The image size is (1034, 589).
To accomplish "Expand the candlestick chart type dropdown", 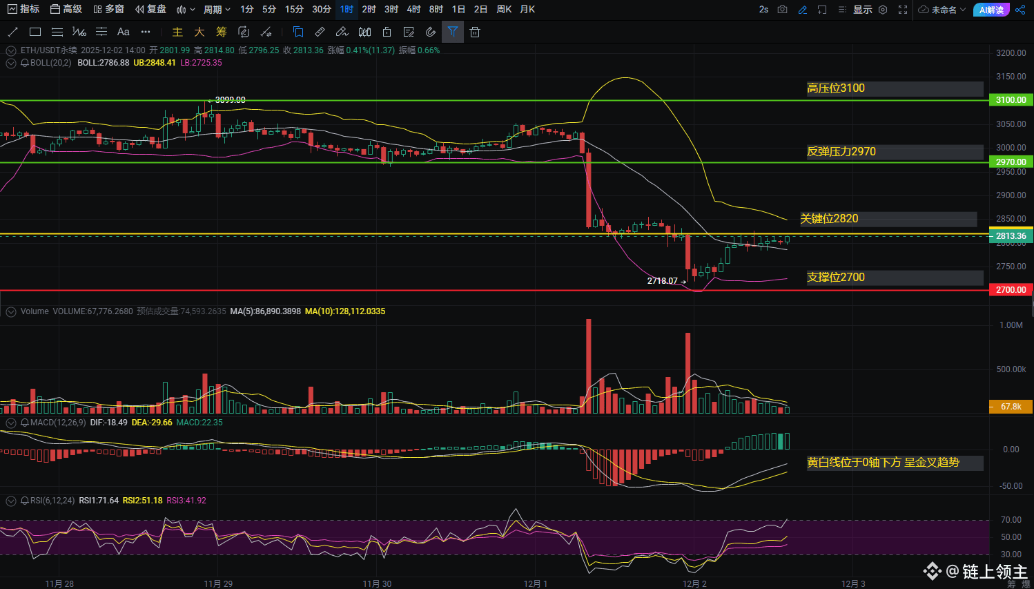I will 185,10.
